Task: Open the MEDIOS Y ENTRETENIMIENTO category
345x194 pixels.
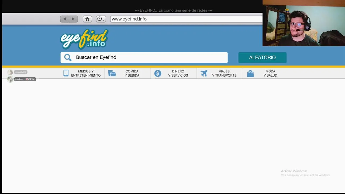Action: 86,73
